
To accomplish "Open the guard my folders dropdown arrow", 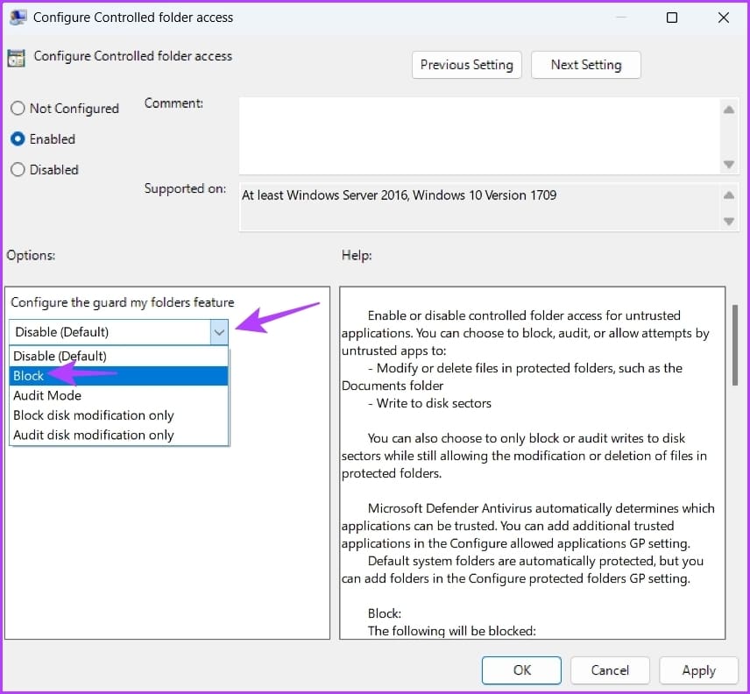I will point(219,332).
